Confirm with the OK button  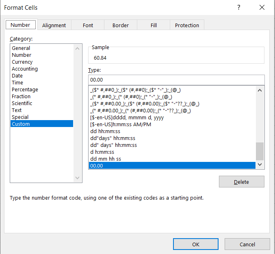(195, 244)
